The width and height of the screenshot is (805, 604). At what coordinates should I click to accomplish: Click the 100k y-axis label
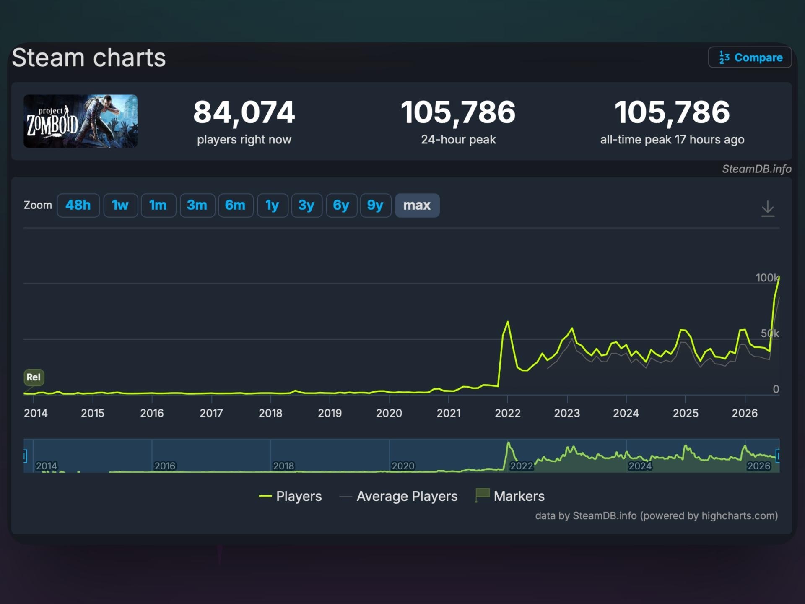(x=767, y=278)
